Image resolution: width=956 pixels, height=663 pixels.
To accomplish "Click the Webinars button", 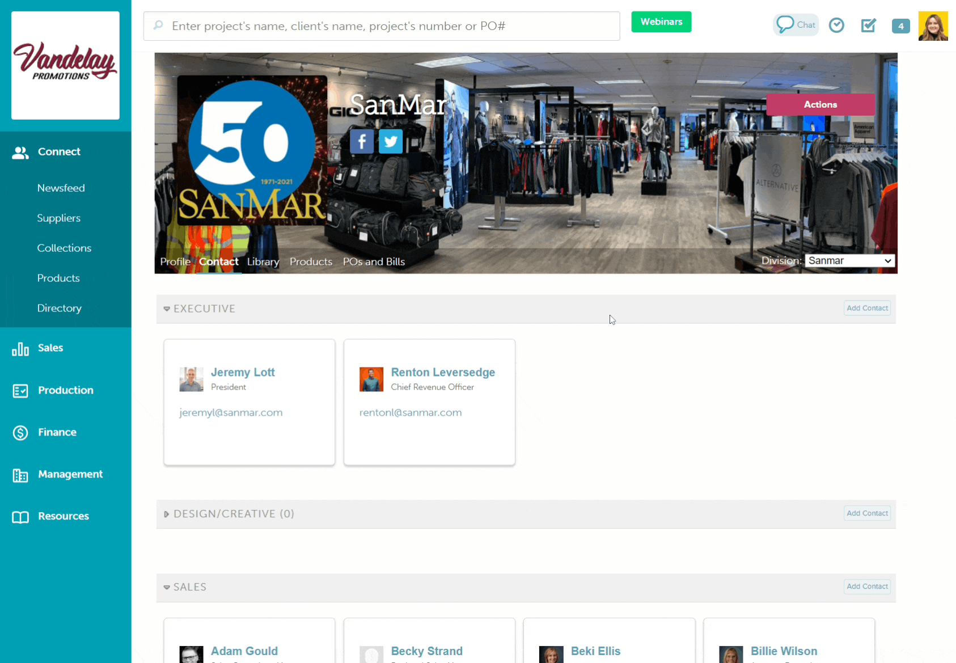I will pyautogui.click(x=661, y=22).
